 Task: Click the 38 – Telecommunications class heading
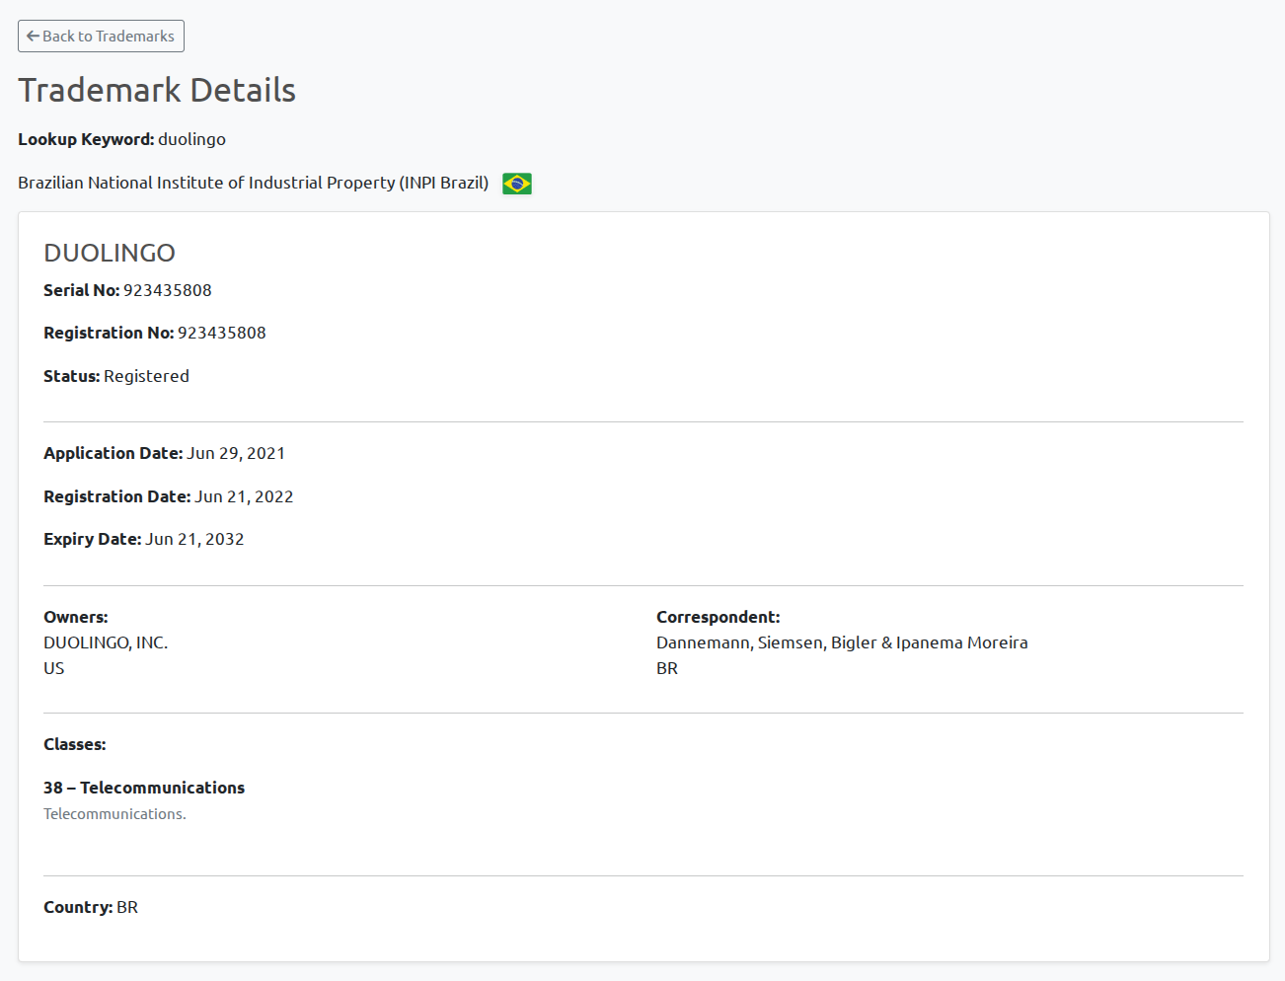144,788
